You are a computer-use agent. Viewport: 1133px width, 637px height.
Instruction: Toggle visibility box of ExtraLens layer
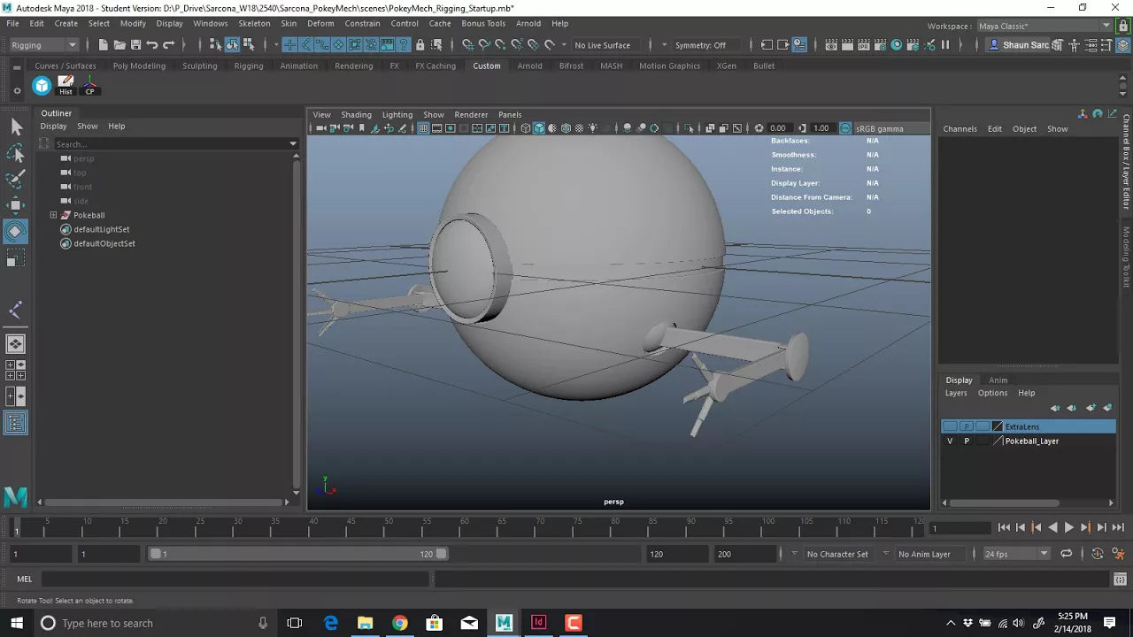950,426
